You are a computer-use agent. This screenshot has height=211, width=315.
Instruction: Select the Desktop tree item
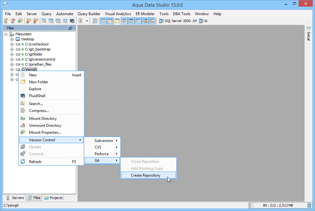coord(28,39)
